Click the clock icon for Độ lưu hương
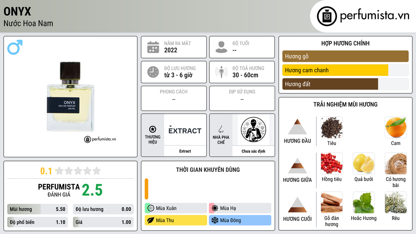This screenshot has height=234, width=416. point(153,72)
